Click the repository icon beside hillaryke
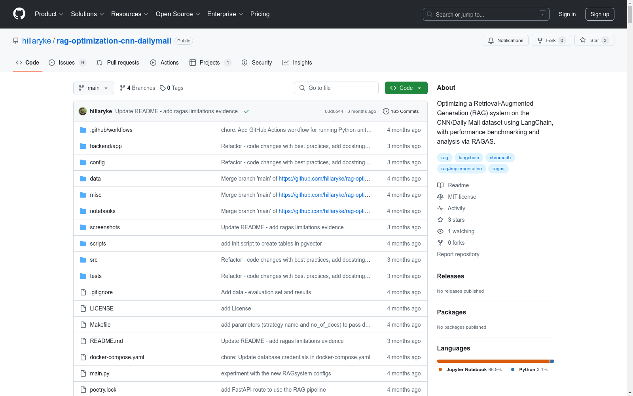The image size is (633, 396). click(x=16, y=41)
